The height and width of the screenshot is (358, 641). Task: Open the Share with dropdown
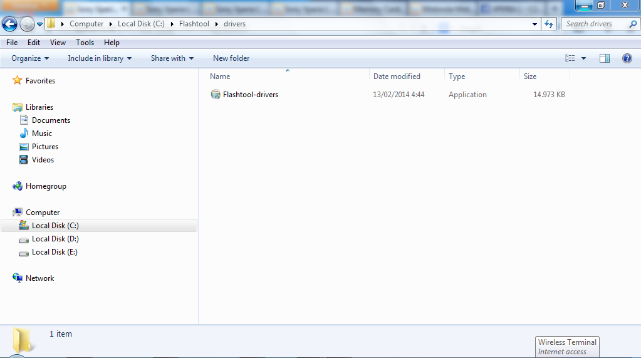click(172, 58)
